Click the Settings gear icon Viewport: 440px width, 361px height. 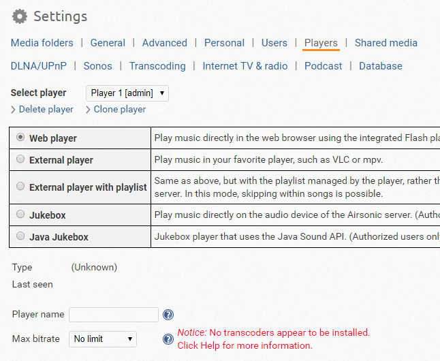click(20, 16)
